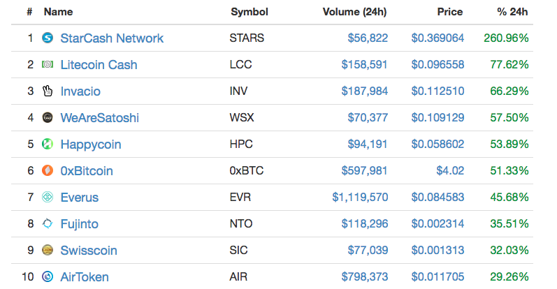Click the gold Swisscoin icon
This screenshot has height=289, width=557.
(x=48, y=251)
